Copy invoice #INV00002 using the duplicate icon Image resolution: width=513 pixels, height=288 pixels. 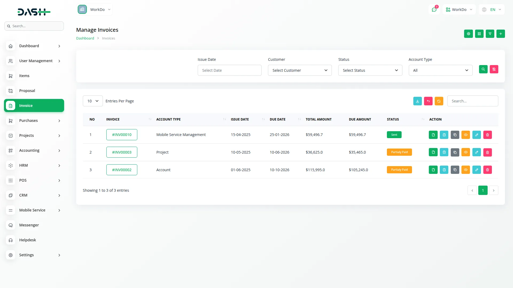tap(455, 170)
